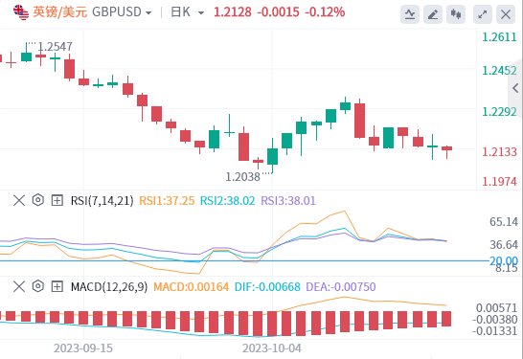Click the MACD:0.00164 value
The image size is (523, 359).
point(192,286)
